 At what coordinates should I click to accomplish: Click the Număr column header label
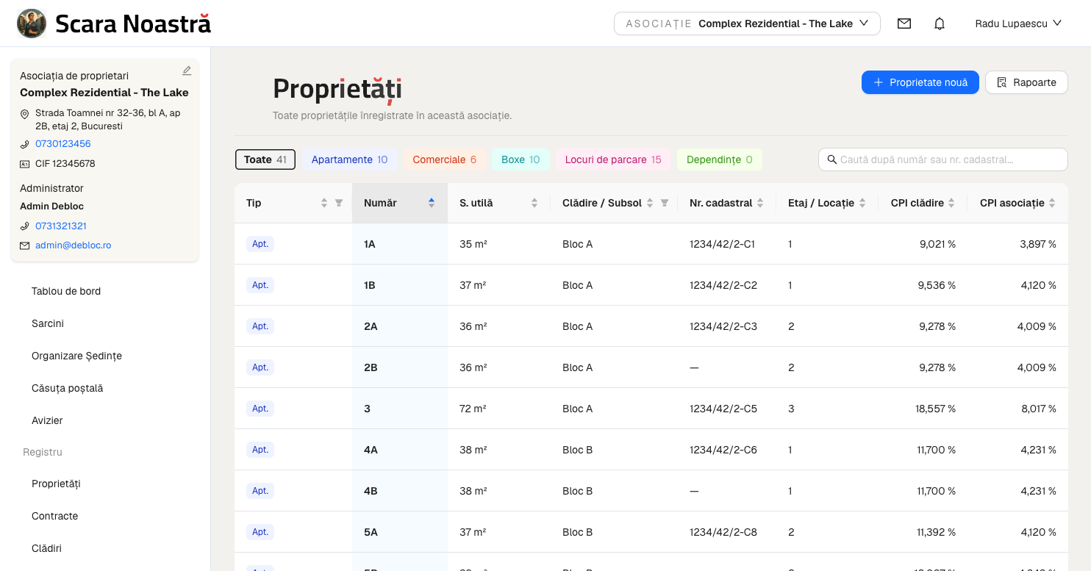pyautogui.click(x=380, y=203)
